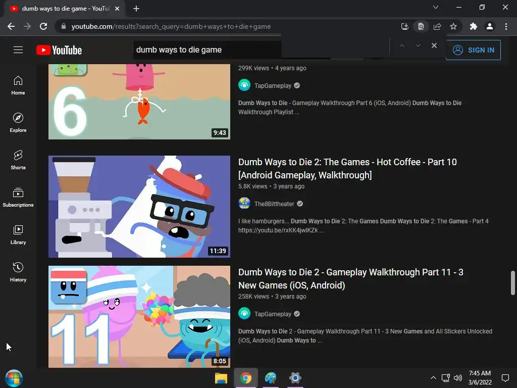The height and width of the screenshot is (388, 517).
Task: Open the Chrome three-dot menu
Action: tap(506, 26)
